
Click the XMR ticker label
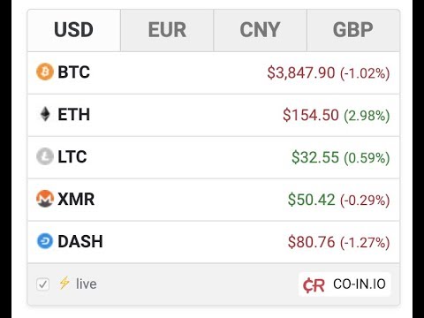coord(76,199)
